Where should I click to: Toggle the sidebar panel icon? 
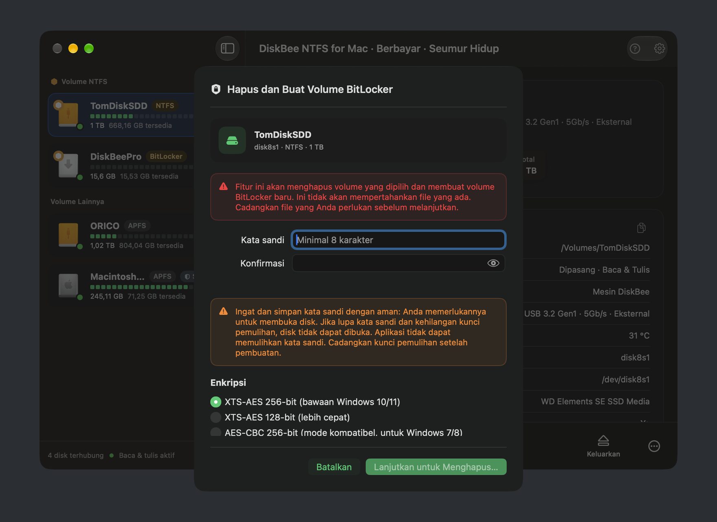coord(227,48)
